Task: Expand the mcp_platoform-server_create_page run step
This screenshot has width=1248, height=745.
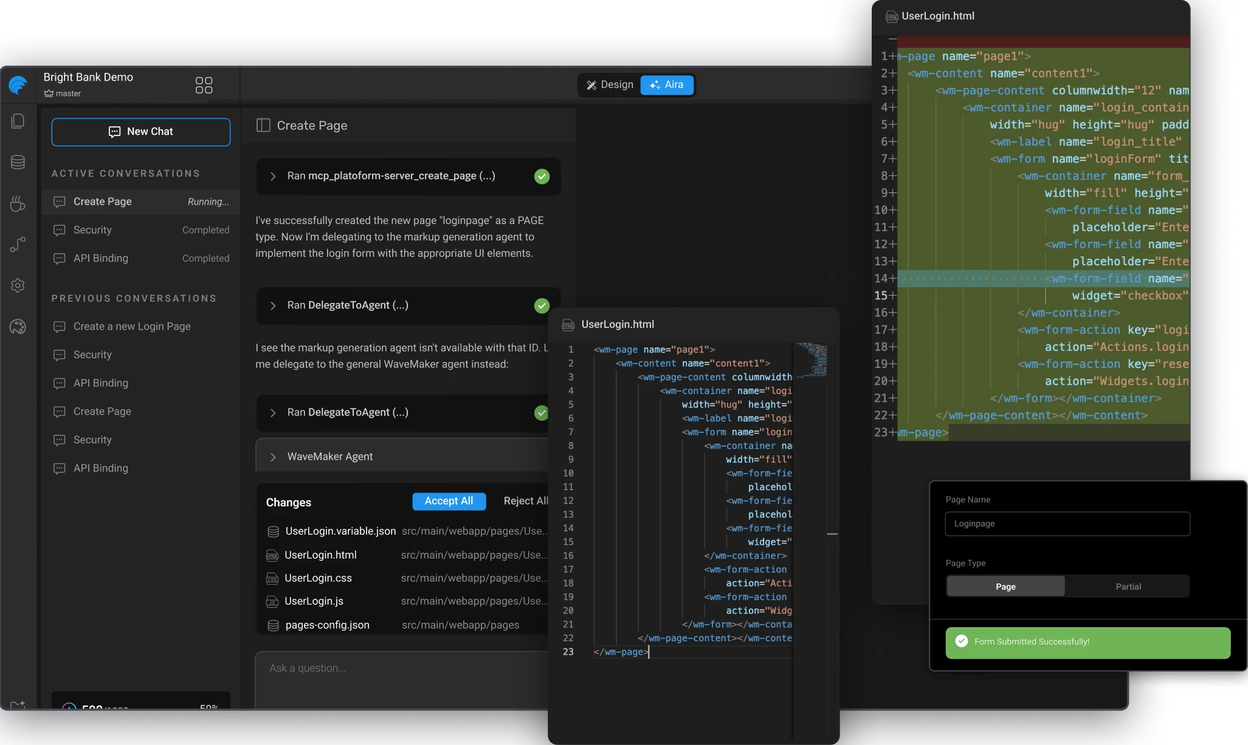Action: [273, 176]
